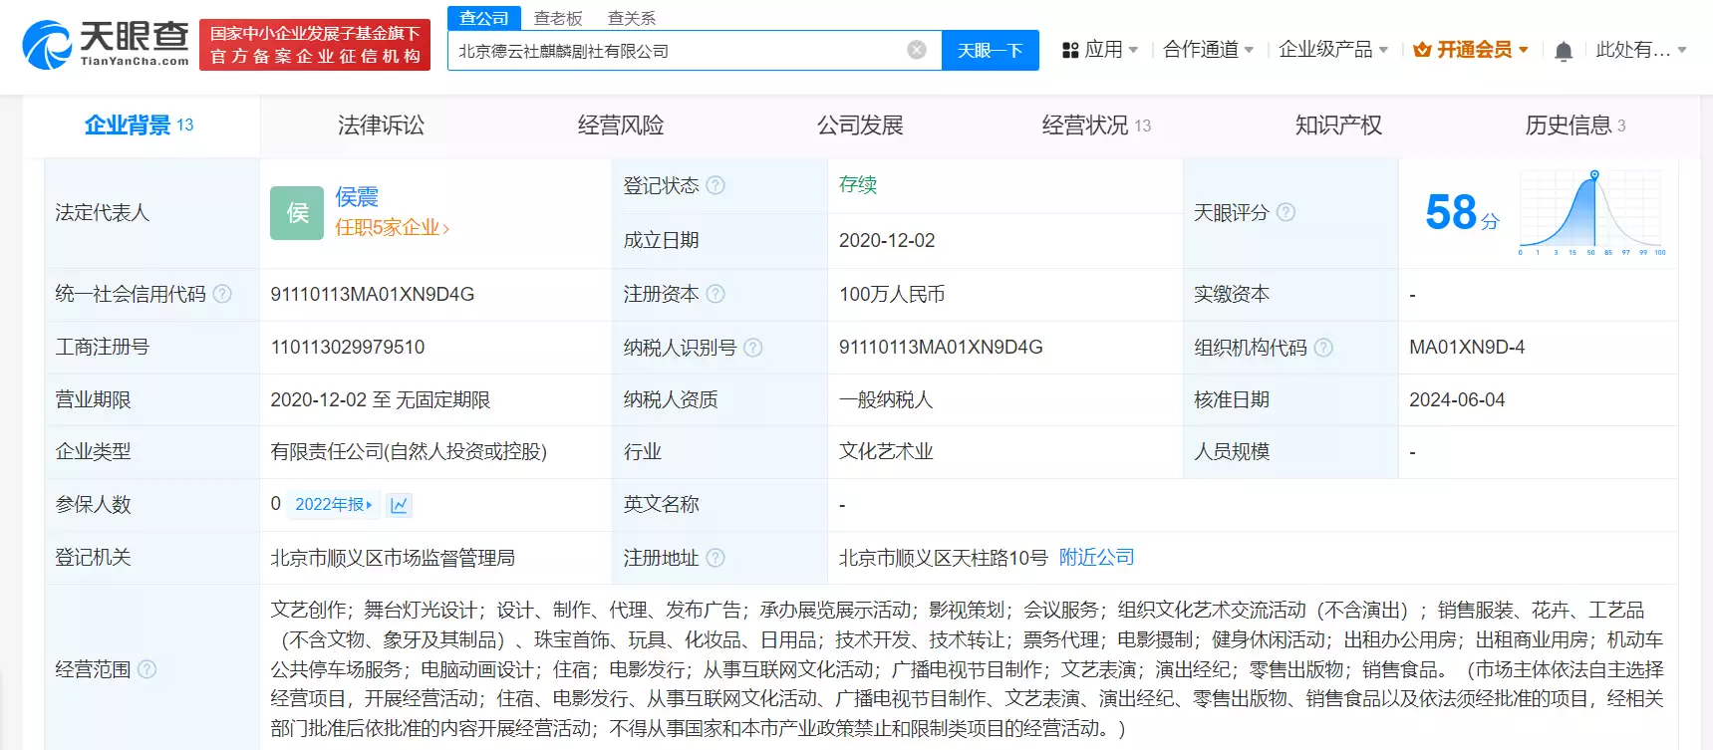Select the 知识产权 tab
Screen dimensions: 1713x750
[x=1338, y=125]
